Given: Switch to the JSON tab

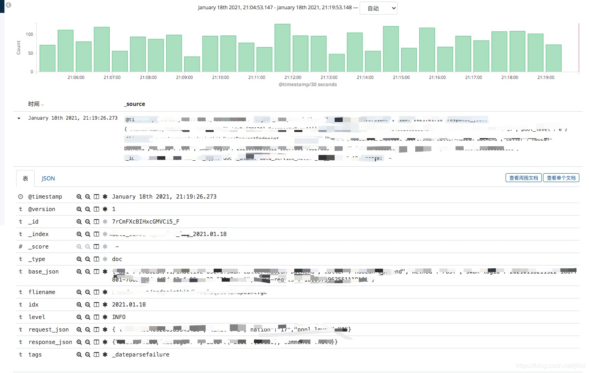Looking at the screenshot, I should coord(48,178).
